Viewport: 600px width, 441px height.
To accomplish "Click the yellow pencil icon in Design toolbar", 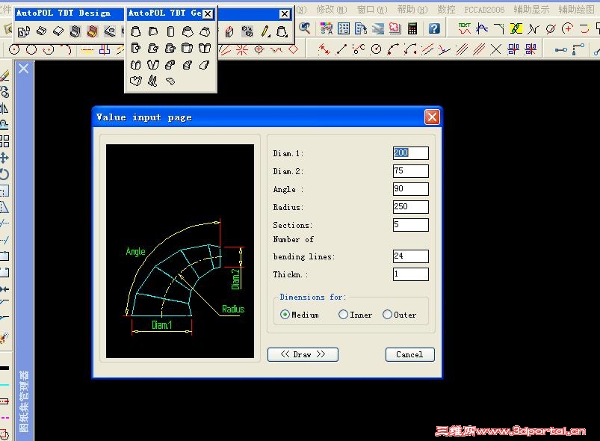I will 265,31.
